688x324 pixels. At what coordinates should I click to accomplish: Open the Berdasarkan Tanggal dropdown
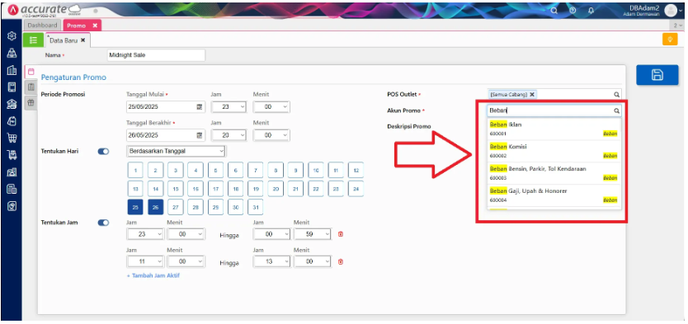coord(177,151)
